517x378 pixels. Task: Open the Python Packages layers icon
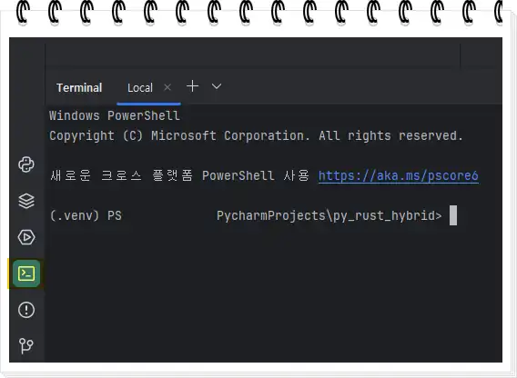tap(26, 201)
